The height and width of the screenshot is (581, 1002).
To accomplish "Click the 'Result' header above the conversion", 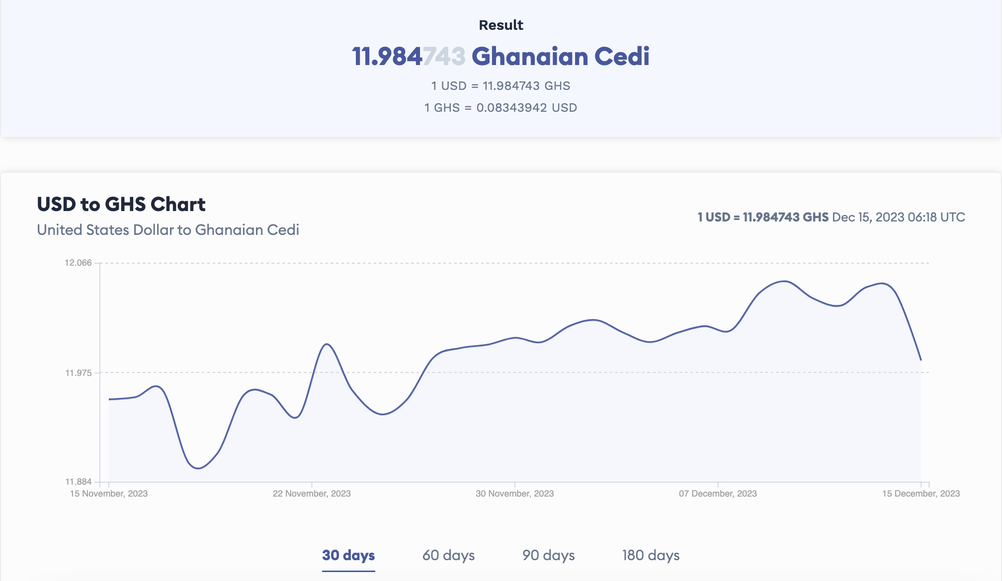I will point(501,24).
